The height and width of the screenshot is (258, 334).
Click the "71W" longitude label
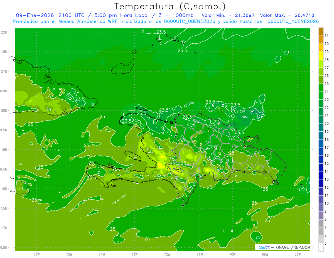point(200,254)
